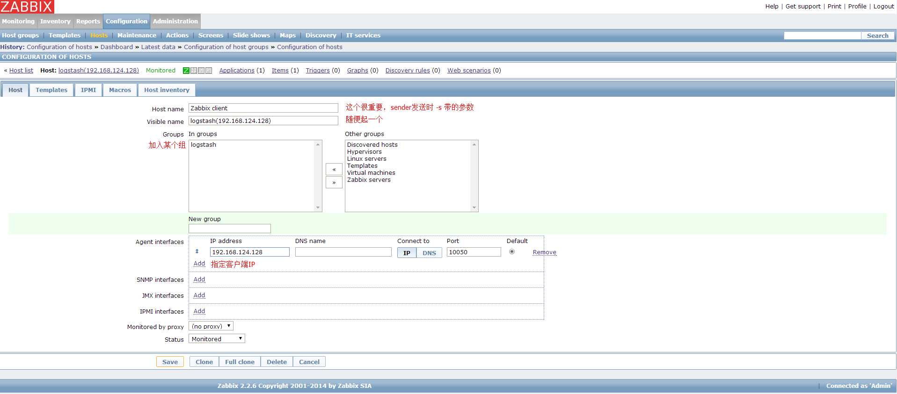Open the Status dropdown showing Monitored

[x=217, y=339]
